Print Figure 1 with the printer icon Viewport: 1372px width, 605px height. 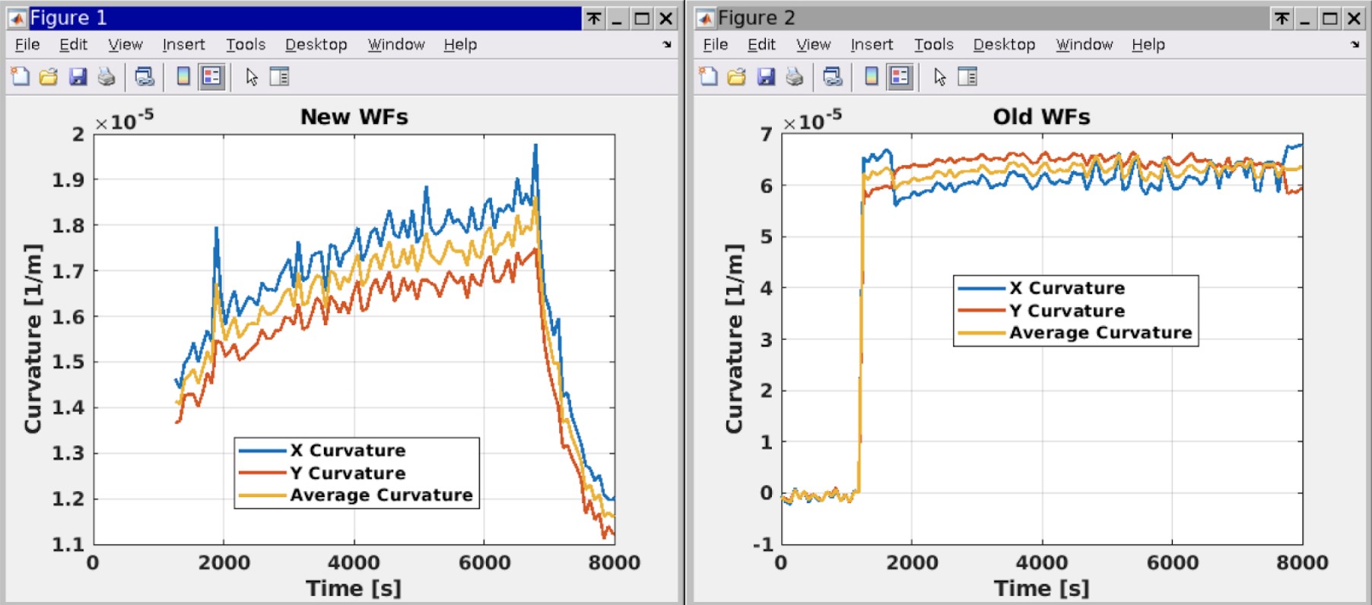point(106,77)
